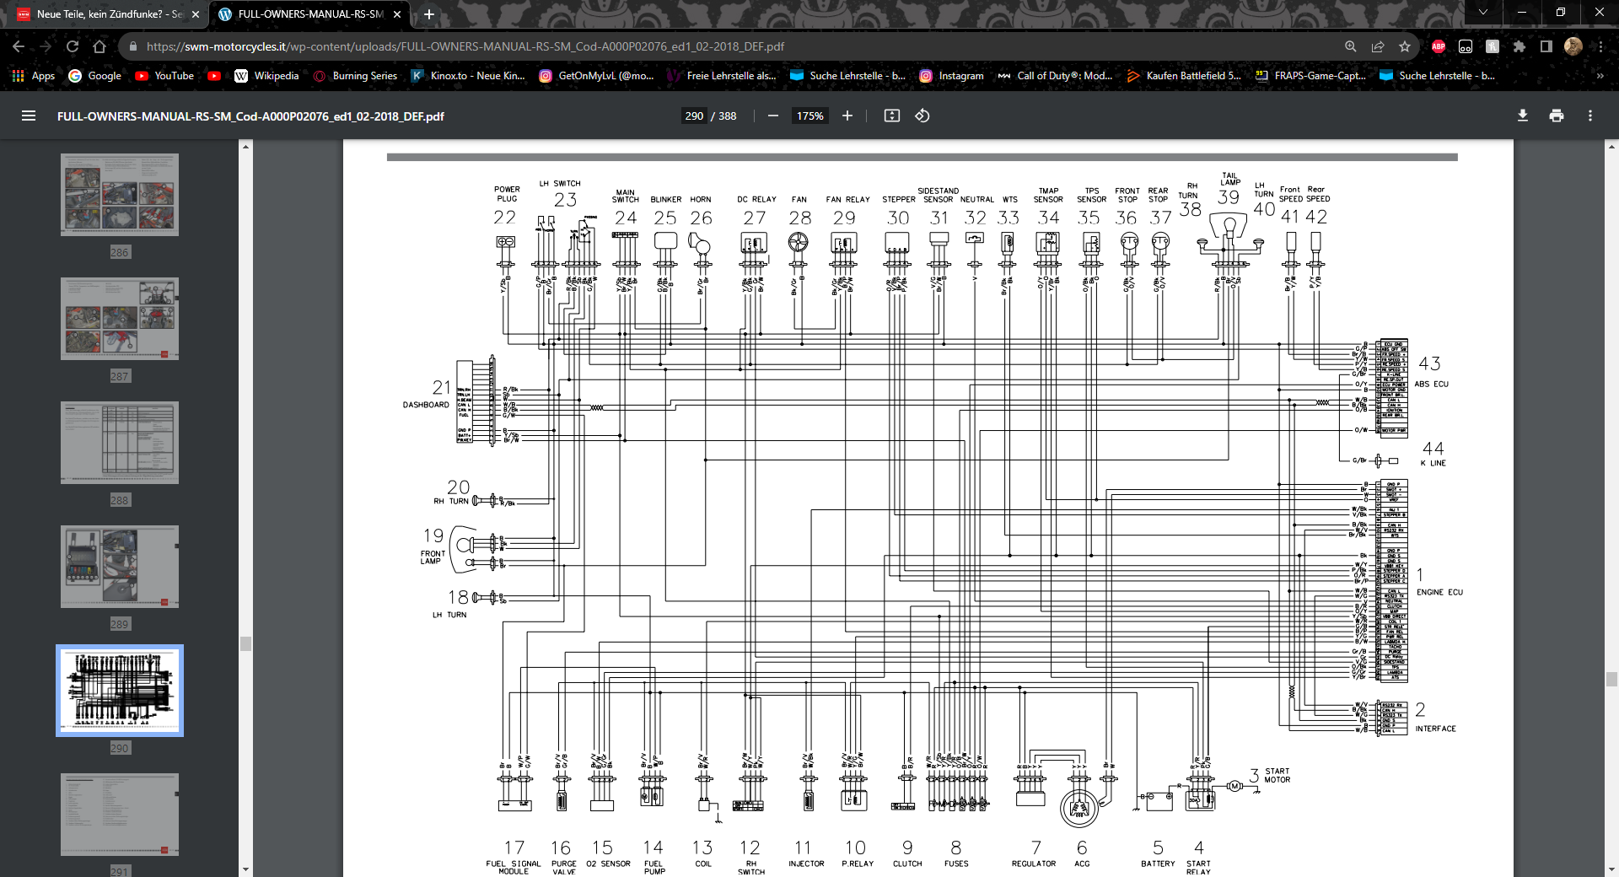Open a new browser tab
Screen dimensions: 1619x877
coord(429,14)
